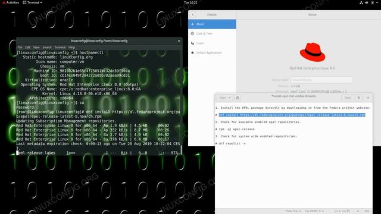
Task: Open the Edit menu in terminal
Action: click(x=28, y=48)
